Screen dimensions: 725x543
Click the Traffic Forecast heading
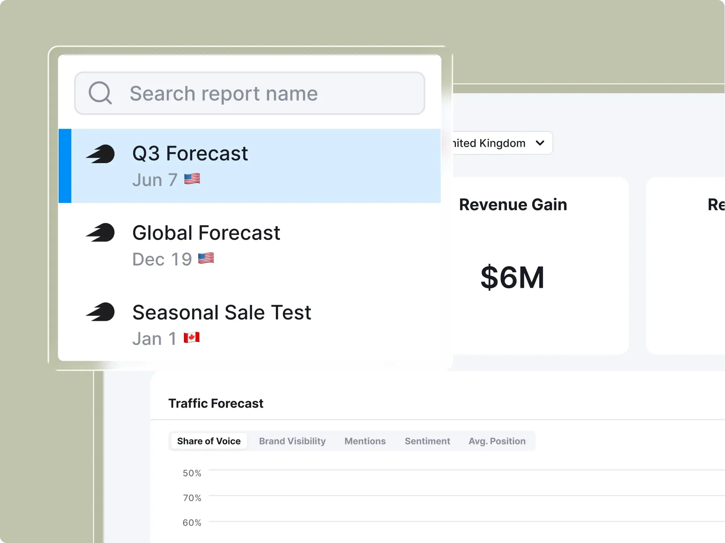pos(216,403)
